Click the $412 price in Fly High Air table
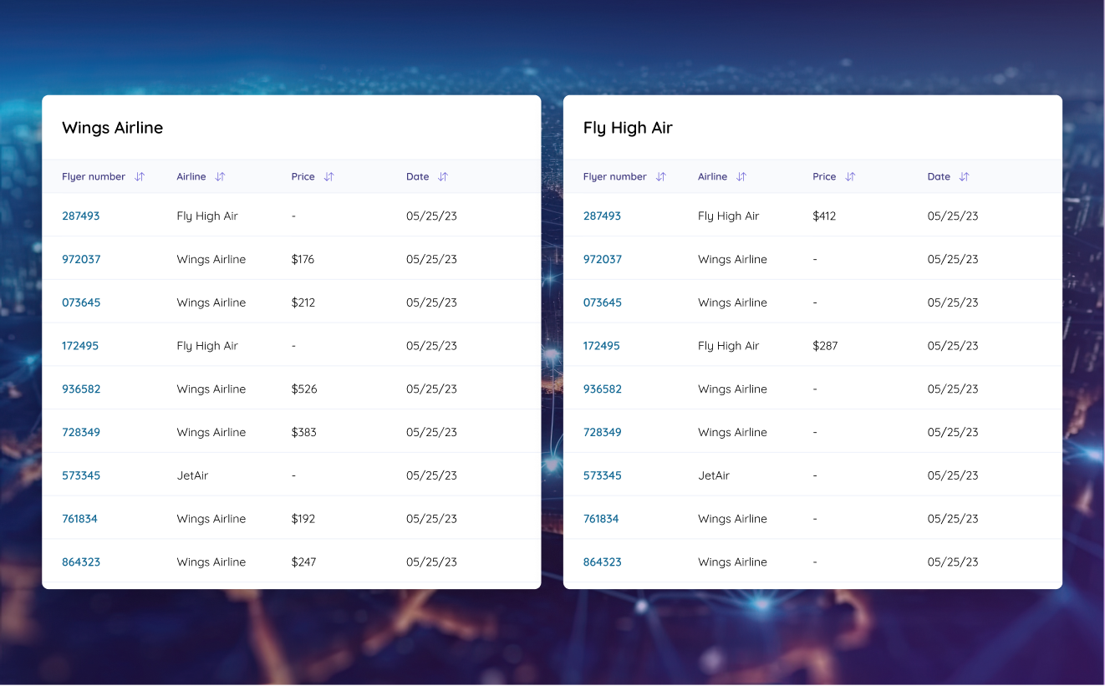 [x=824, y=216]
